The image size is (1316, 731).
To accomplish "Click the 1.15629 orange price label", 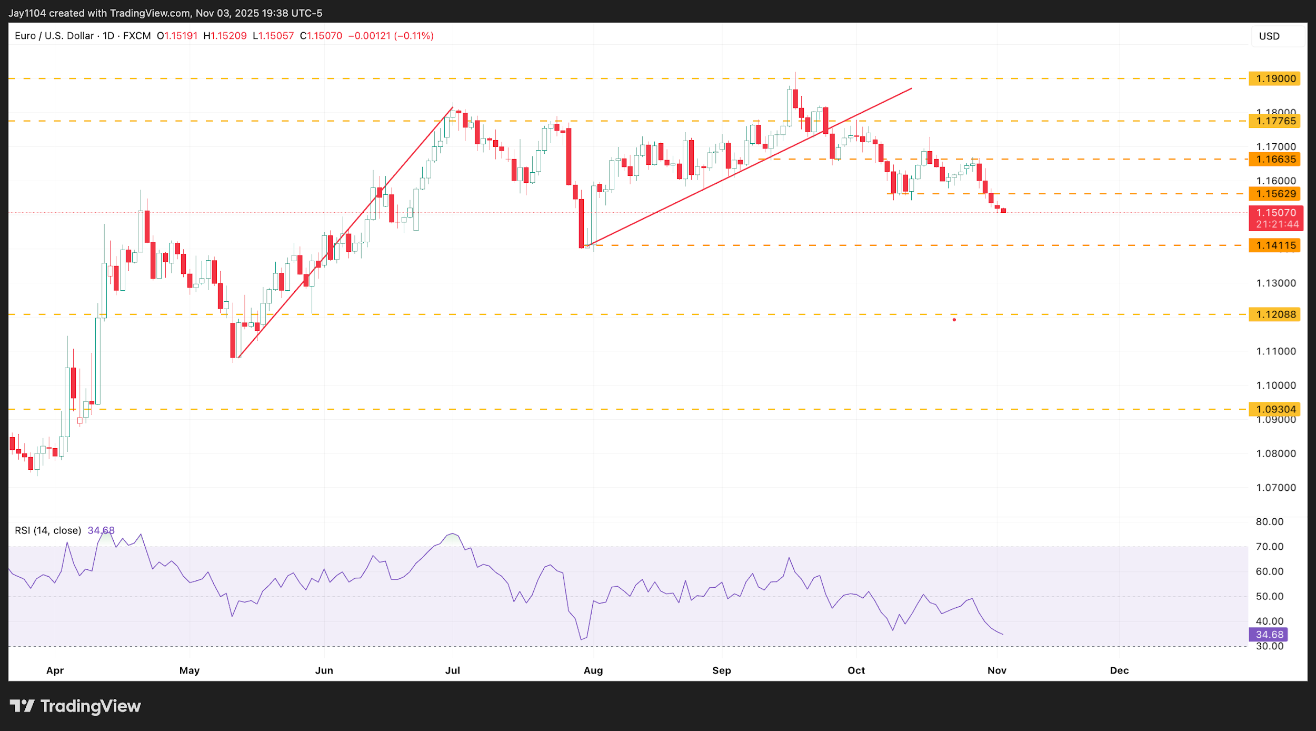I will 1275,194.
